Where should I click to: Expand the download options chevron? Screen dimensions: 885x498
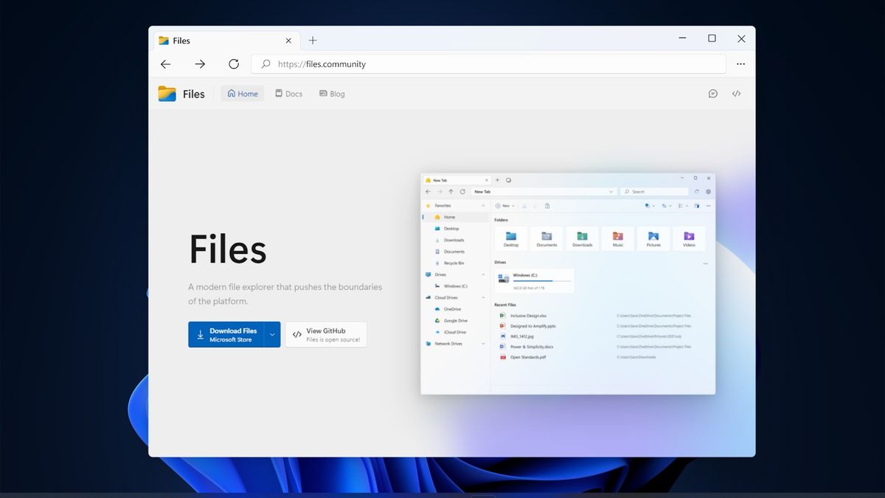(272, 334)
